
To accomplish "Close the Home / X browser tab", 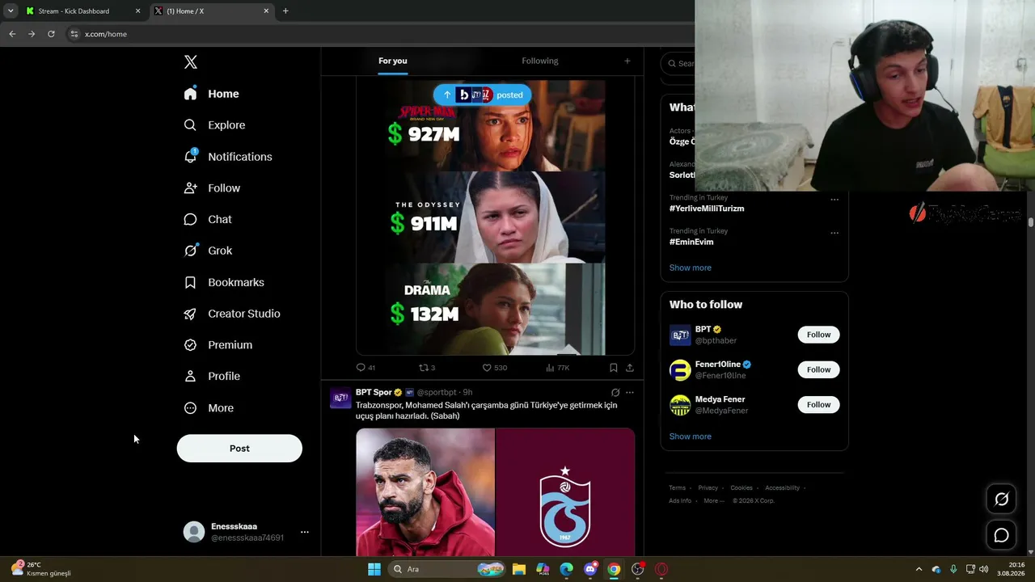I will 266,11.
